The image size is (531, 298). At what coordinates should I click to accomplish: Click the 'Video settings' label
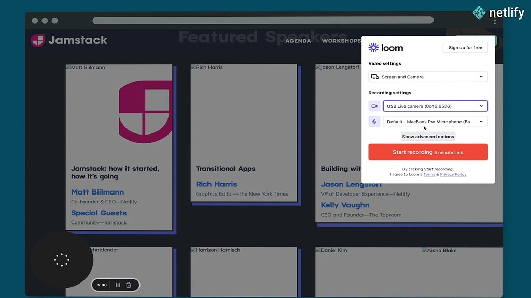point(385,63)
